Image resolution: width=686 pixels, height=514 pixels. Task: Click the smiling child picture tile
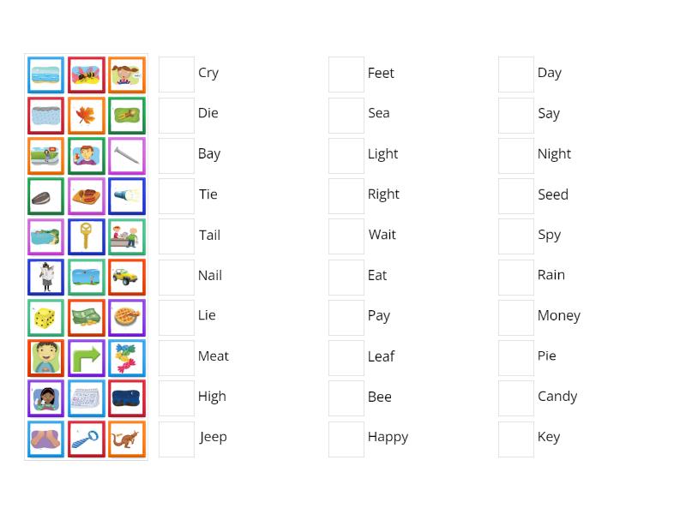coord(45,357)
